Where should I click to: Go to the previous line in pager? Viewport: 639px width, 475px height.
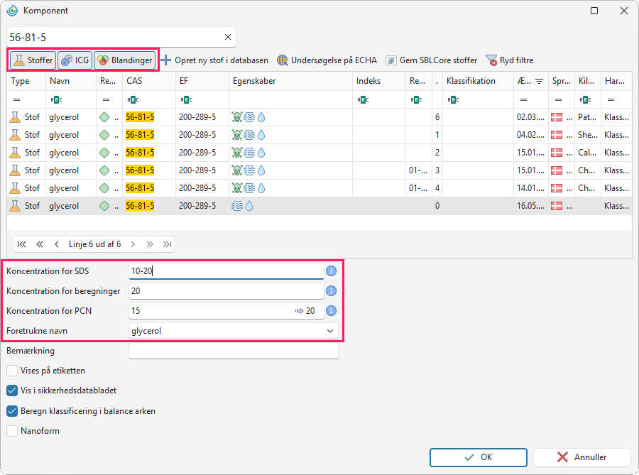point(57,244)
